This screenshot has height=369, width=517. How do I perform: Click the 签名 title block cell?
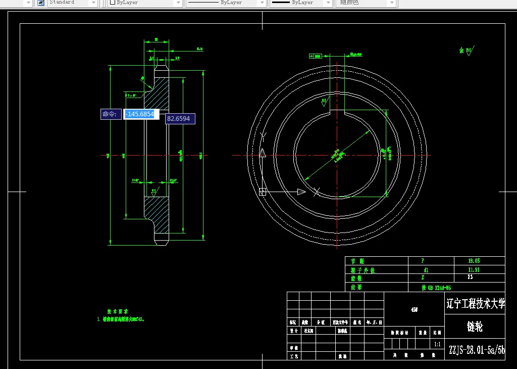[x=357, y=322]
